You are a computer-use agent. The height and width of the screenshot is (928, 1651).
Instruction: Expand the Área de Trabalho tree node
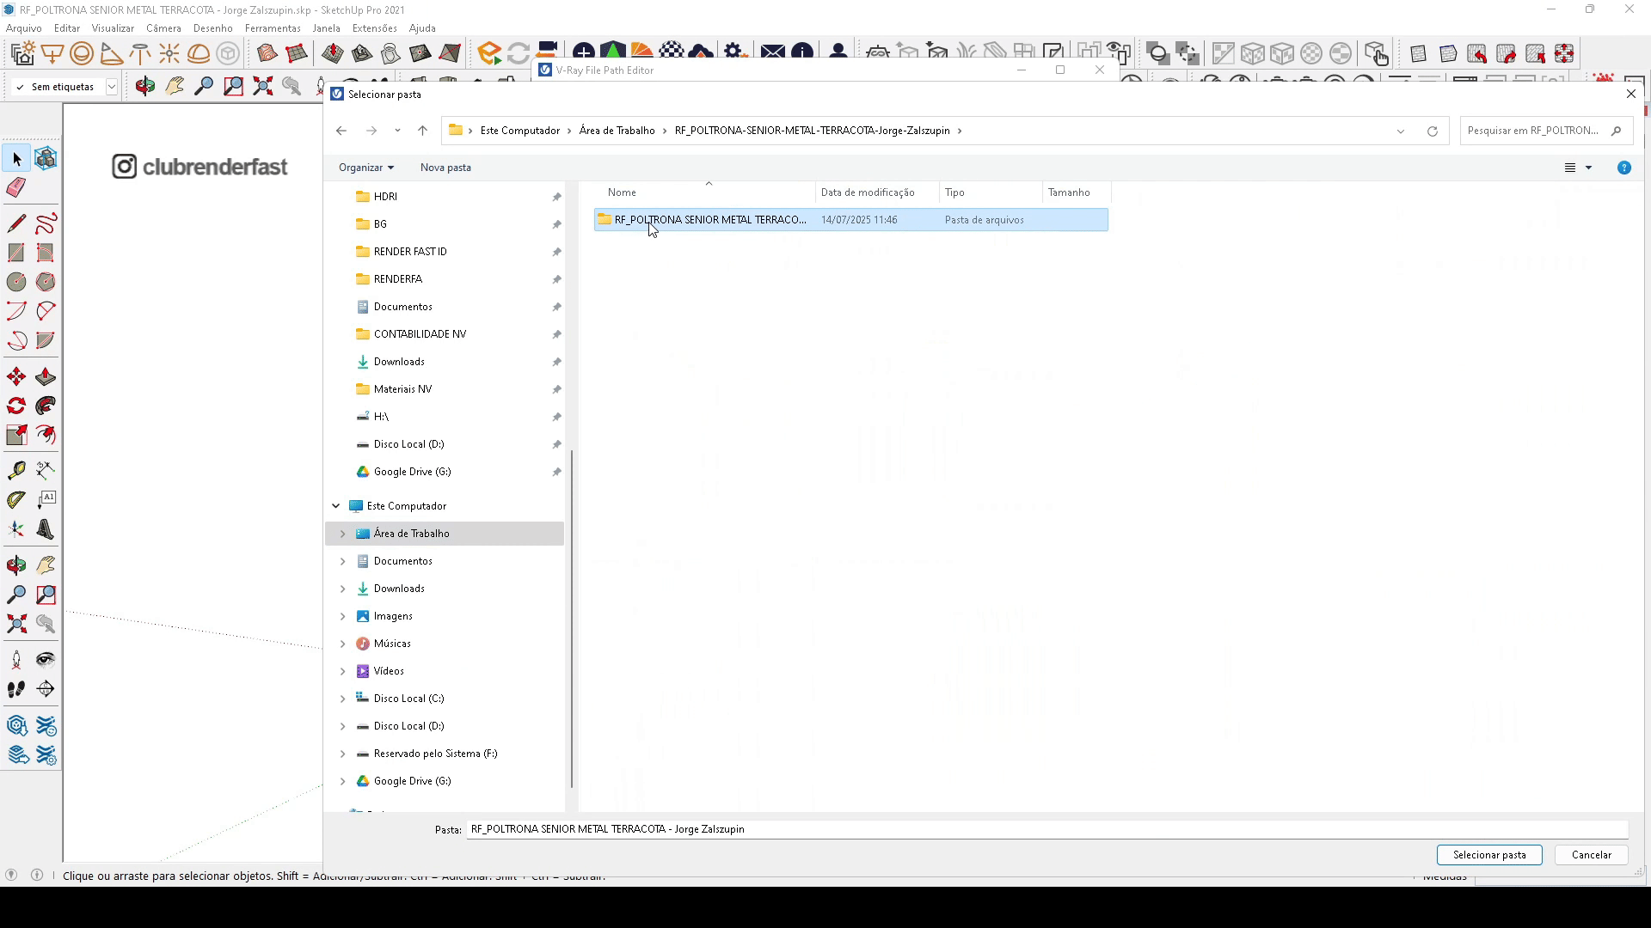(x=342, y=534)
